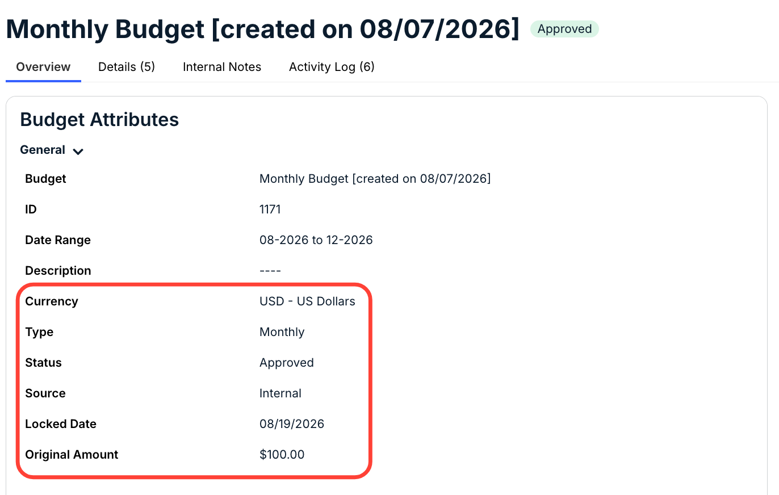Click the Original Amount value $100.00

282,455
